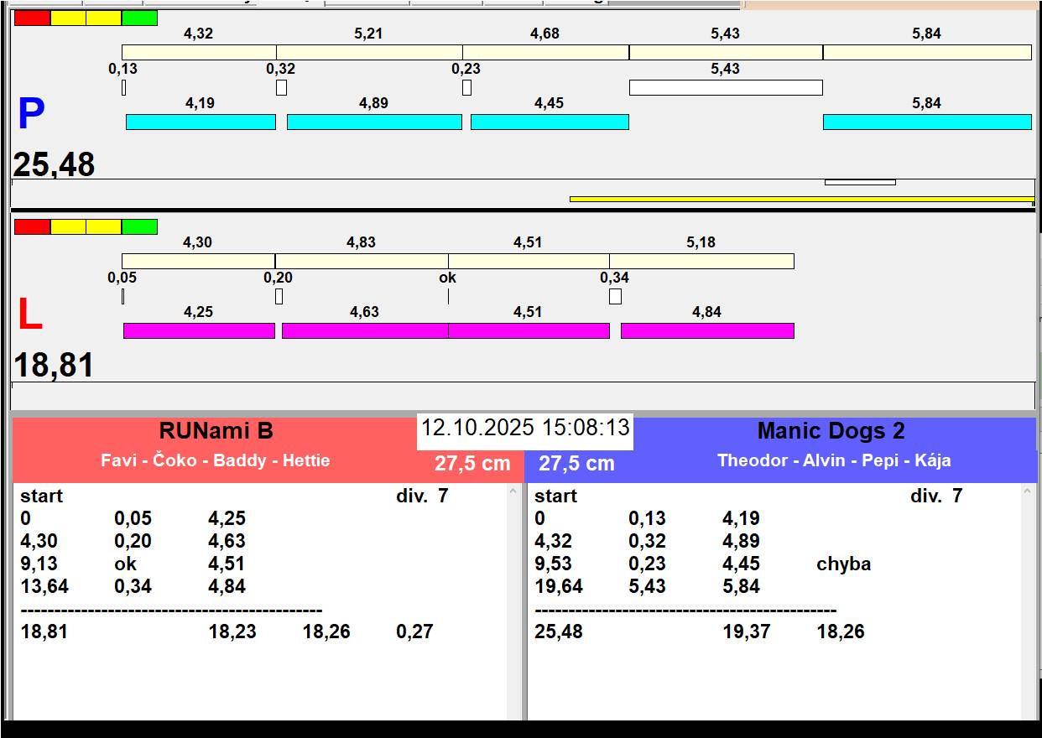Select the blue P lane letter
The image size is (1042, 738).
tap(31, 115)
